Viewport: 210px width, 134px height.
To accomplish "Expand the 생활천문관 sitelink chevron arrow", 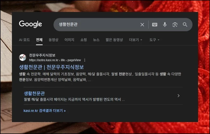I will (x=178, y=96).
